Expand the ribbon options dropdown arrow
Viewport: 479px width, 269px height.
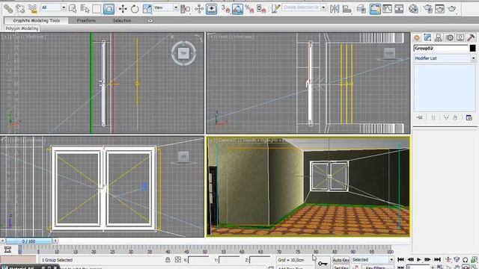click(150, 21)
